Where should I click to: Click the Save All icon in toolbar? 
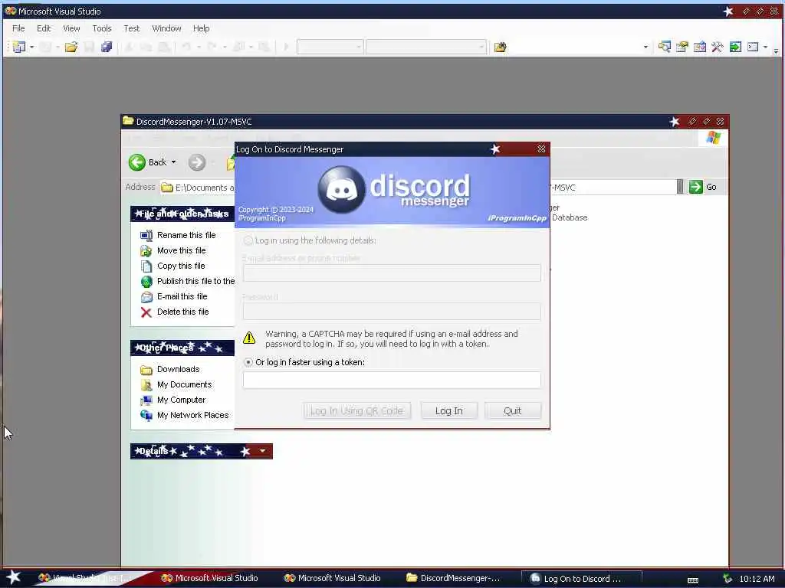[x=107, y=47]
